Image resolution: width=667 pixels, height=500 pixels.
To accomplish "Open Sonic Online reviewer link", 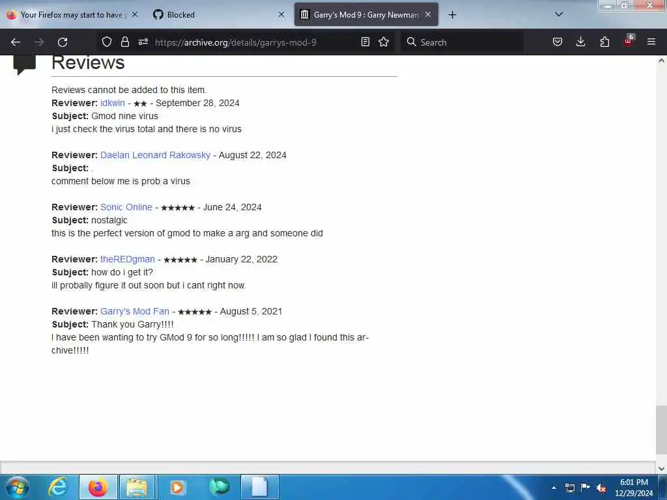I will click(126, 207).
